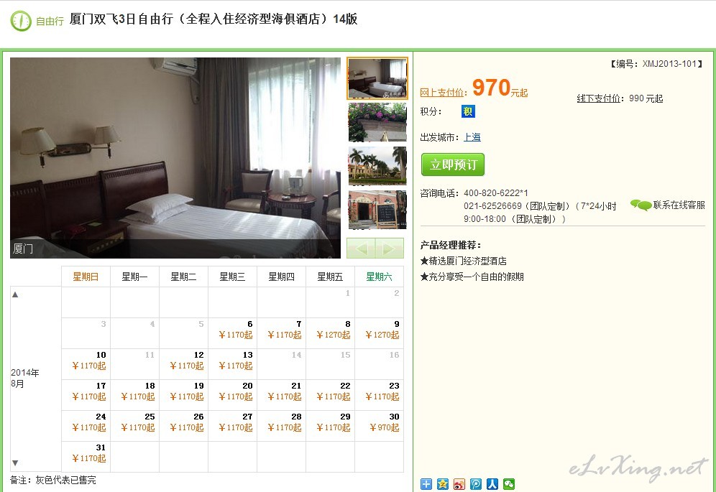Share to Renren icon
The image size is (716, 492).
tap(492, 484)
